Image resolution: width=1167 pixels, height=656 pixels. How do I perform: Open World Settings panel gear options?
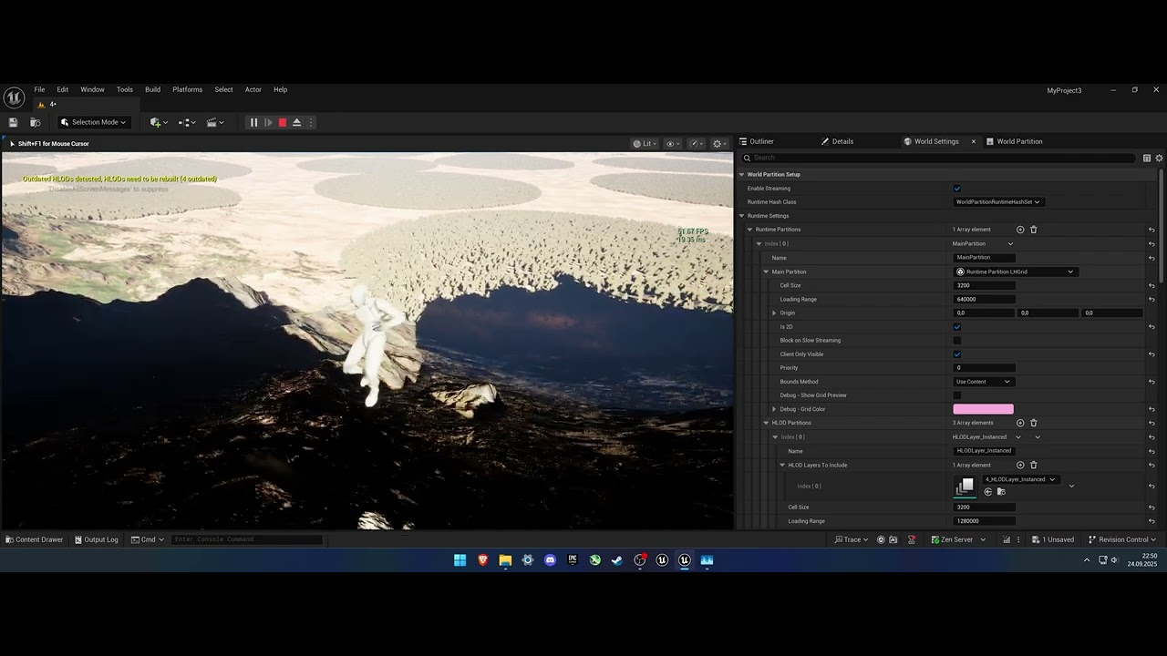coord(1159,158)
